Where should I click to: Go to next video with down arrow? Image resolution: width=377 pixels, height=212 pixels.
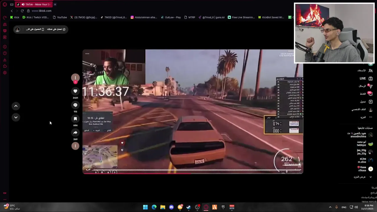16,117
